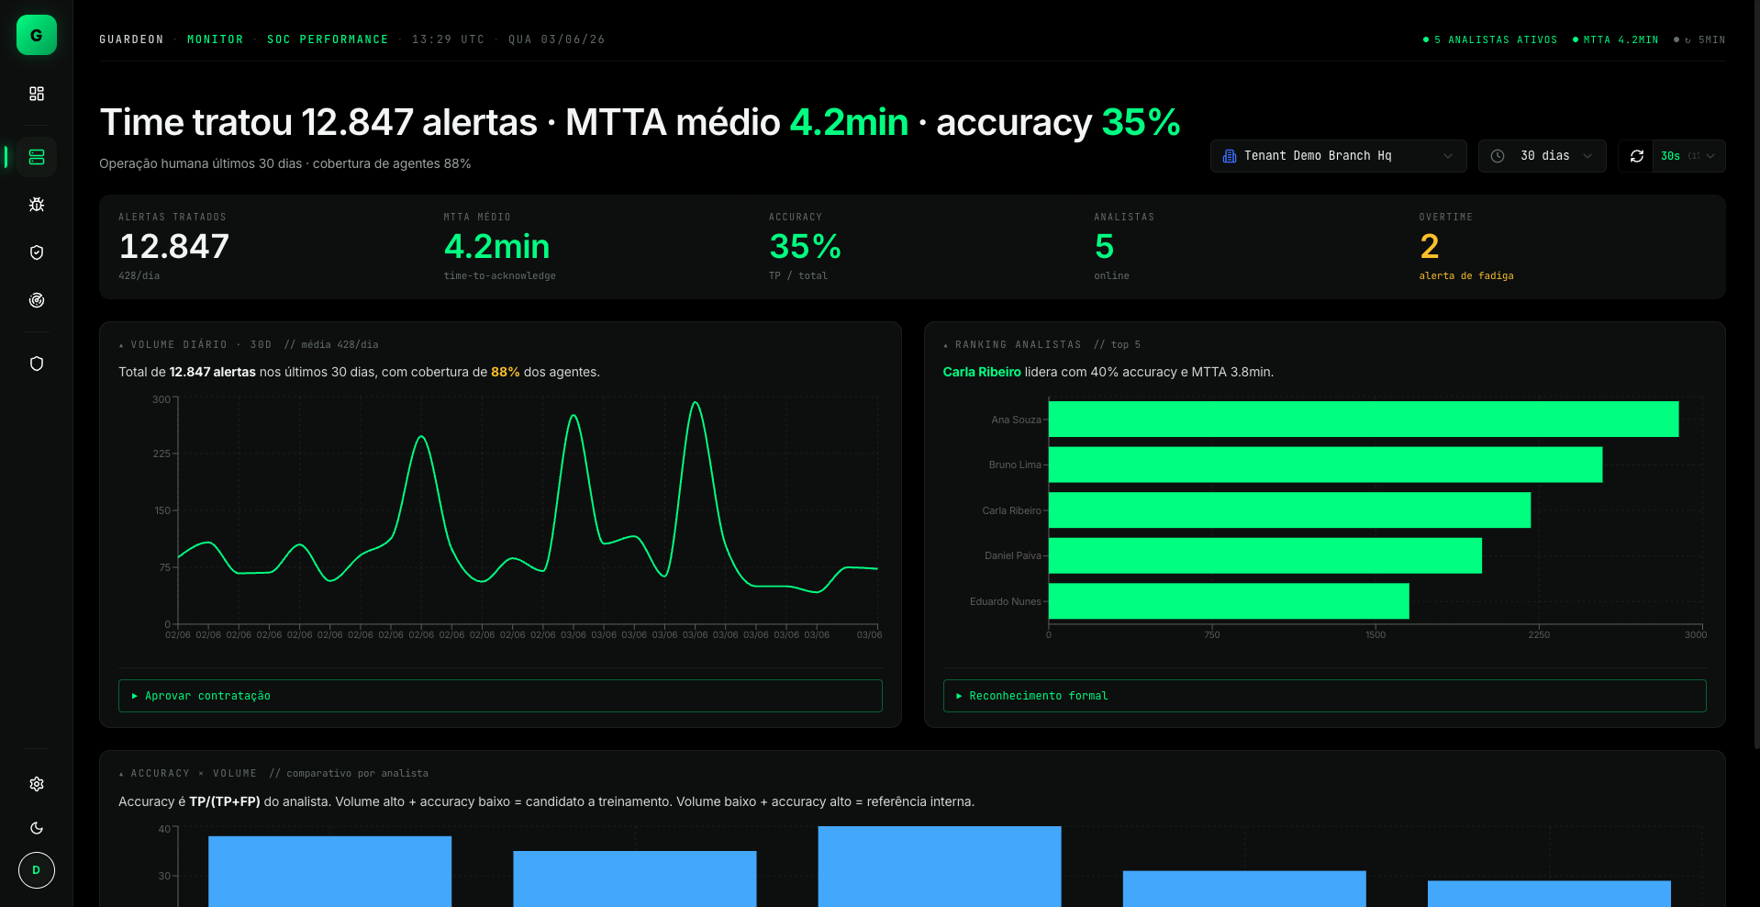Click 5 ANALISTAS ATIVOS status indicator
The width and height of the screenshot is (1760, 907).
tap(1490, 39)
